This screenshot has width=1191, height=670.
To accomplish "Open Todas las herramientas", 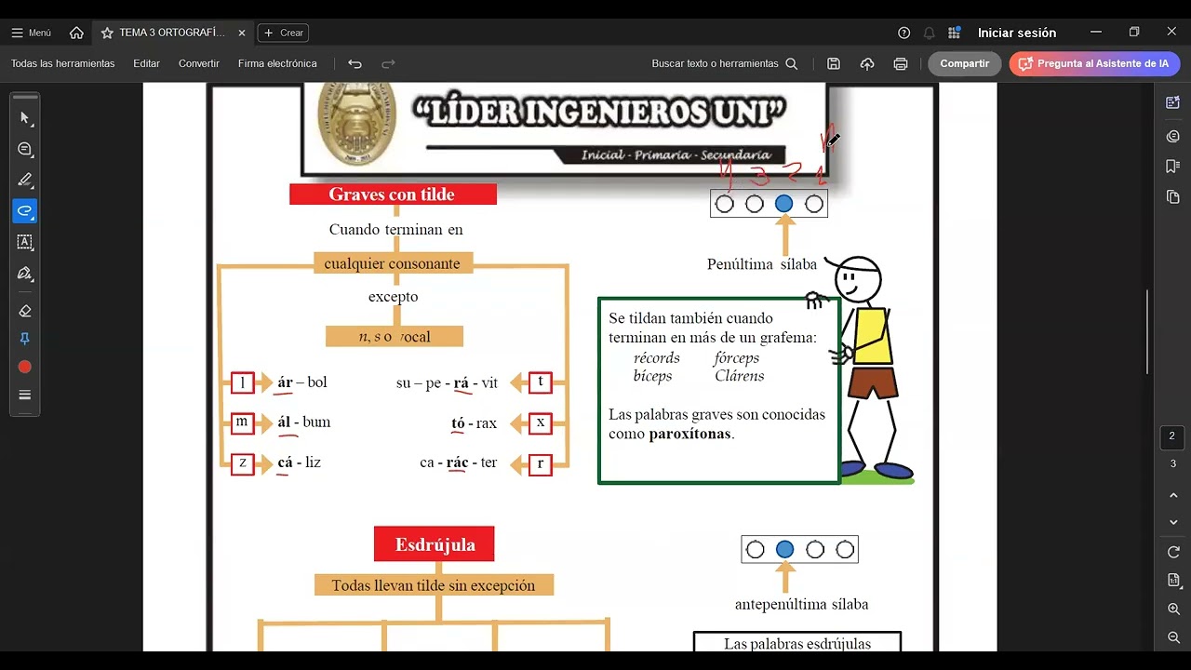I will (63, 63).
